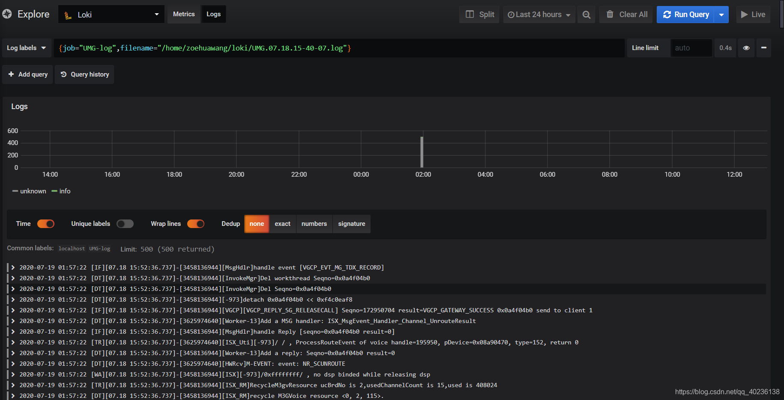Click the plus icon on Add query
This screenshot has height=400, width=784.
11,74
